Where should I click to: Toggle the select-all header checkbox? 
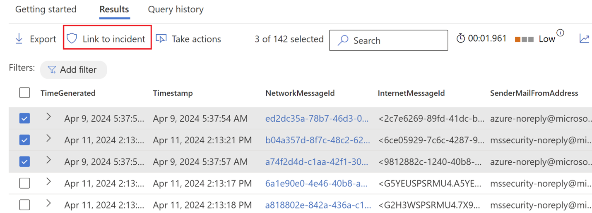coord(25,93)
